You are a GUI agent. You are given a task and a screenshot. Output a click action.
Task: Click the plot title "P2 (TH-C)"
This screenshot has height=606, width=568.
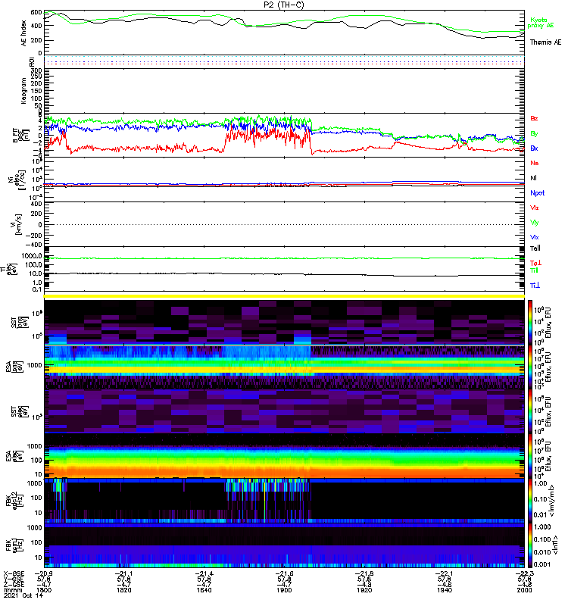coord(283,5)
